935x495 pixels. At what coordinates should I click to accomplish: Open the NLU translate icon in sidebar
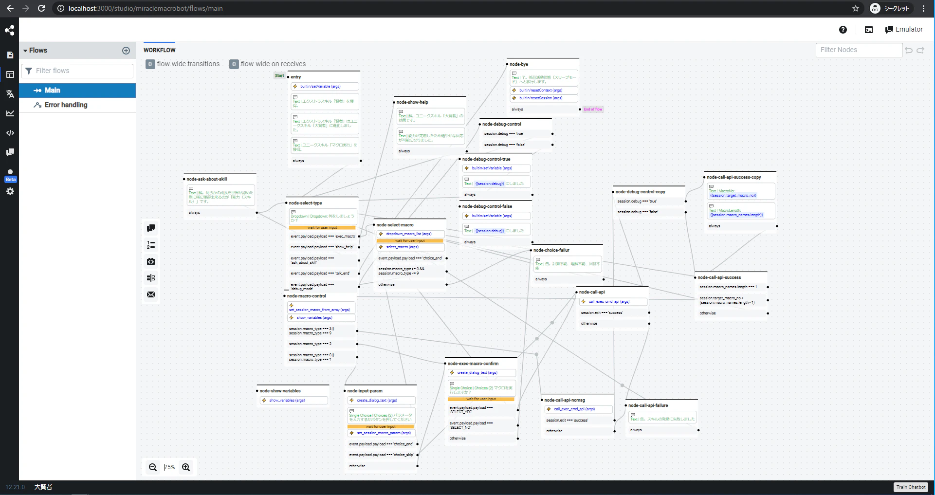click(10, 94)
